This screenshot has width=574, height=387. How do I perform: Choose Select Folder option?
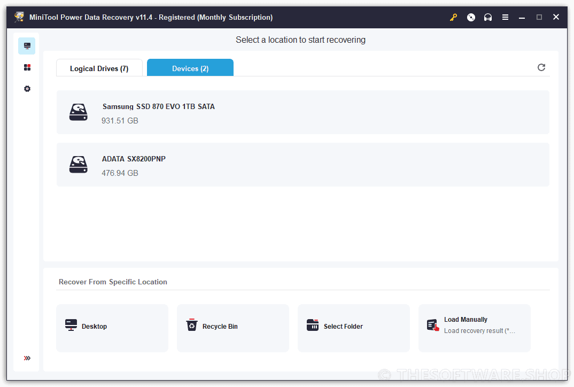click(354, 328)
